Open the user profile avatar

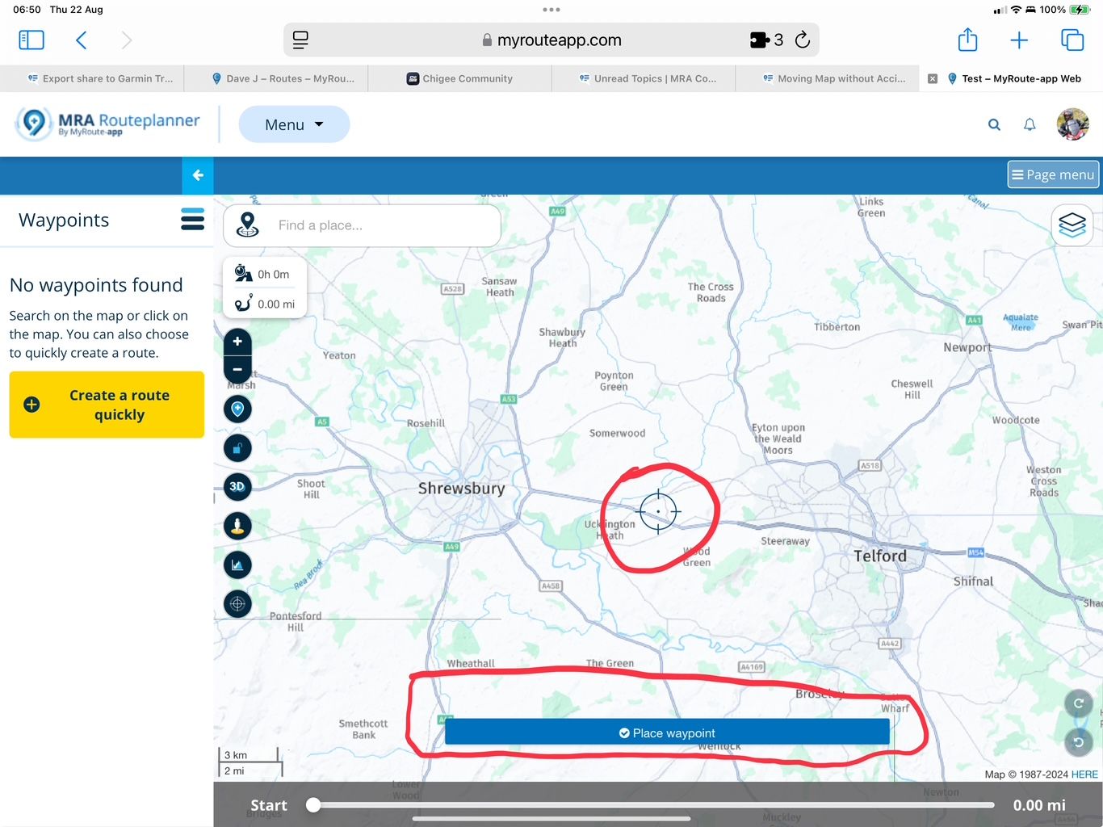coord(1072,124)
